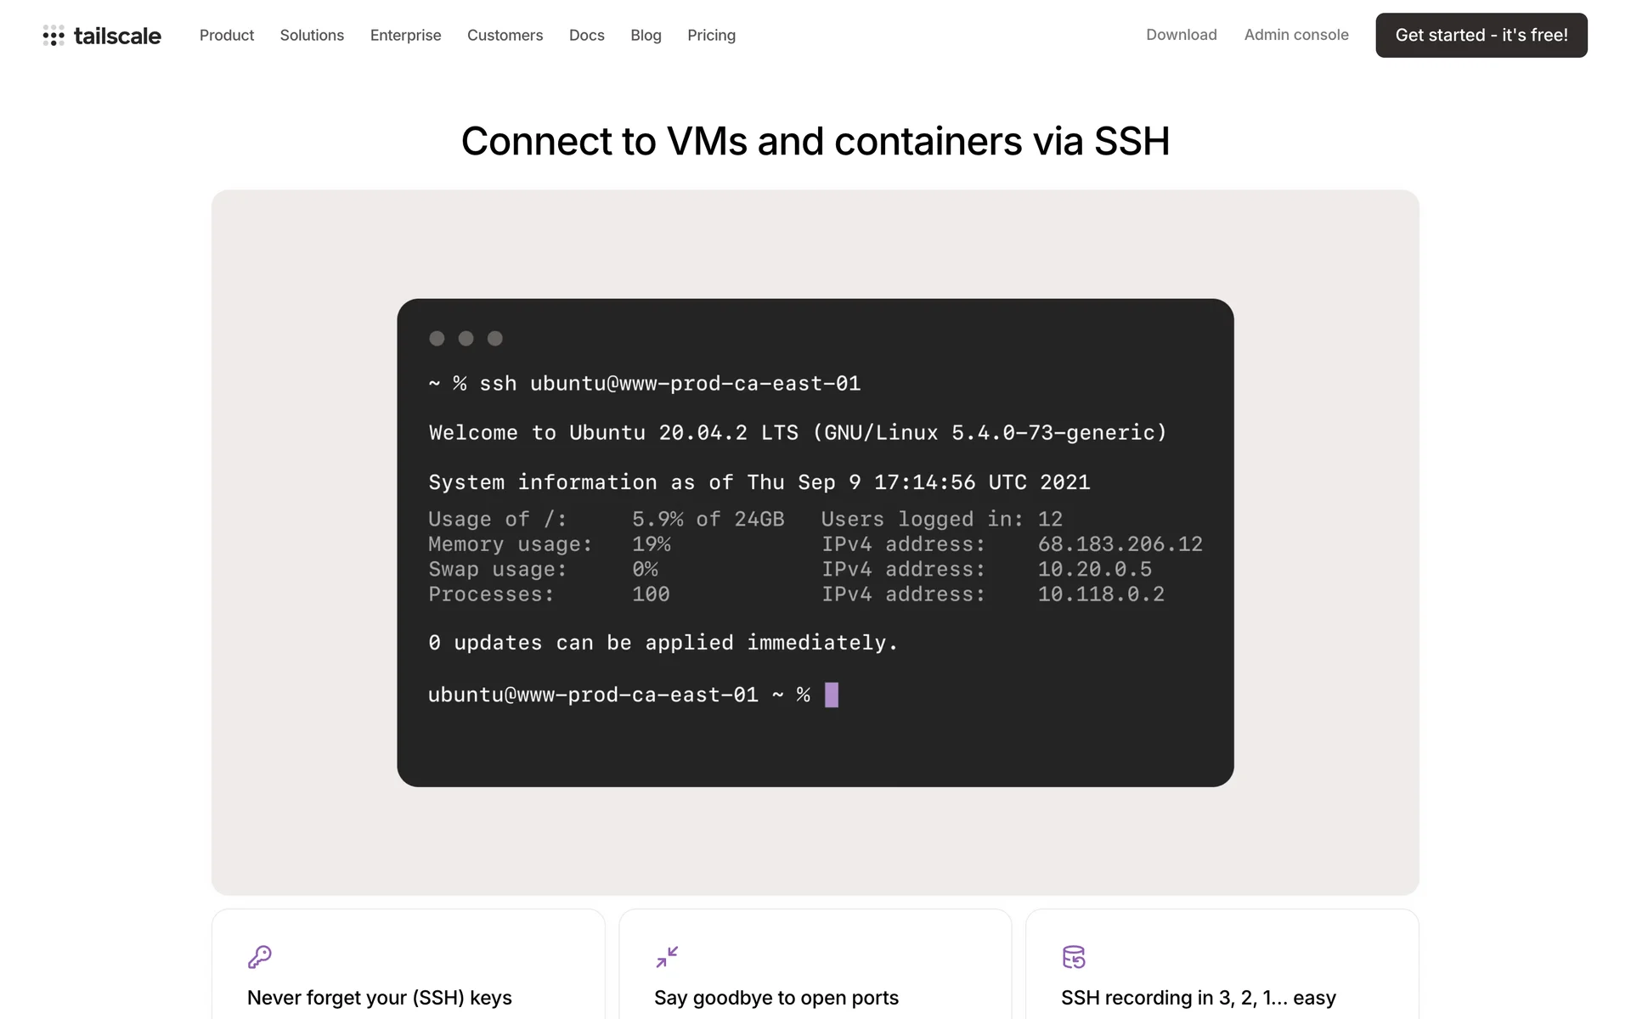Click the database icon above SSH recording

tap(1074, 957)
